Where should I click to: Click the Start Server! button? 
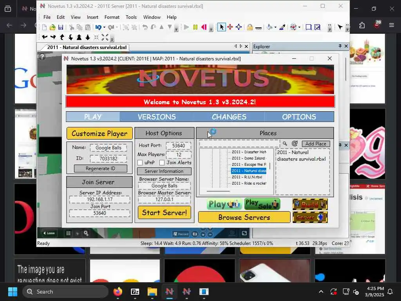tap(164, 212)
